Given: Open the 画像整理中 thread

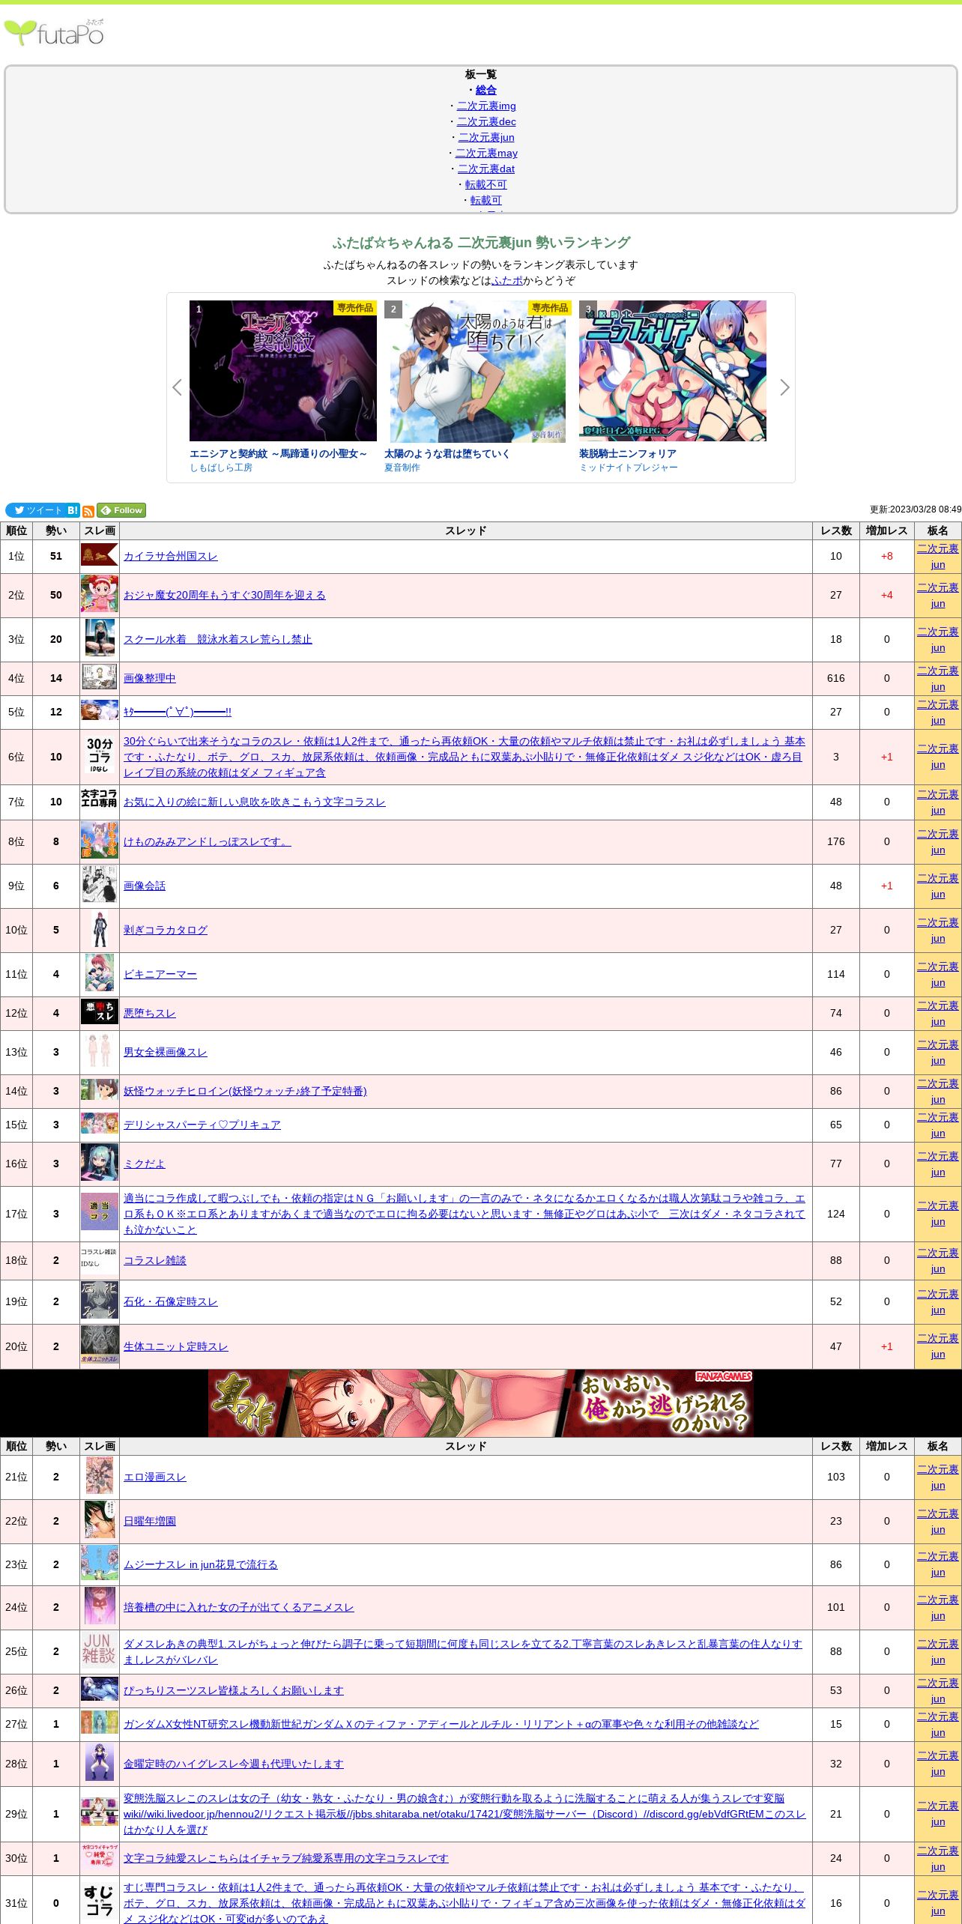Looking at the screenshot, I should coord(150,678).
